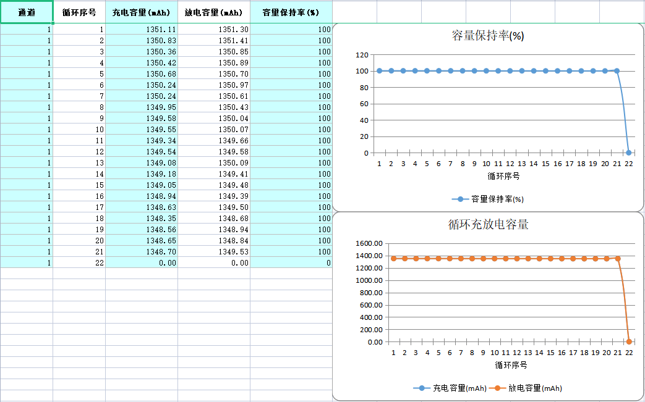Viewport: 645px width, 402px height.
Task: Click discharge capacity cell 1349.53
Action: [x=214, y=251]
